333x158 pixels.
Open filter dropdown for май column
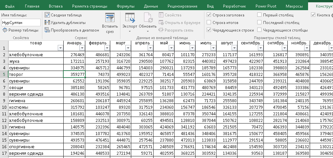[x=171, y=48]
